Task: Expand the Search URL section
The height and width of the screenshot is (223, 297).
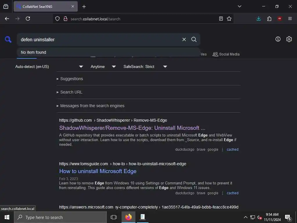Action: [69, 92]
